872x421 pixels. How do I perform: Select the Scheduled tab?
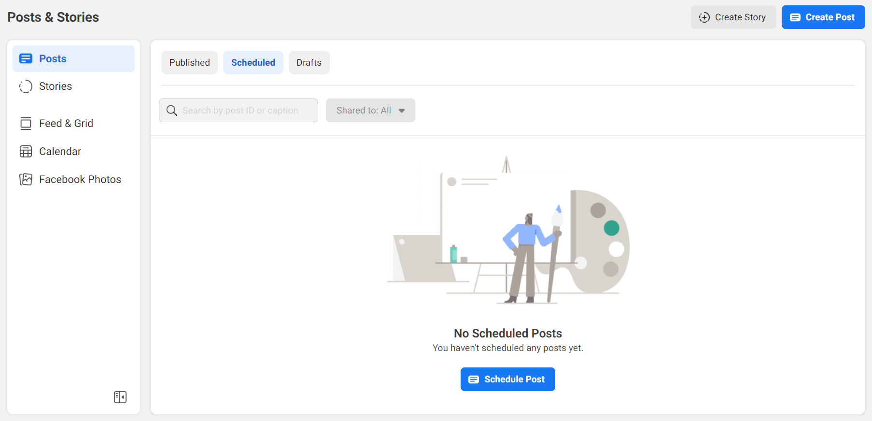(253, 62)
